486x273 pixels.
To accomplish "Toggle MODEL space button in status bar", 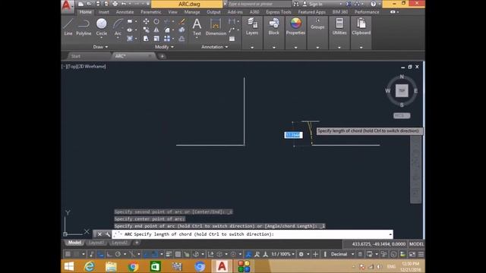I will pos(416,244).
